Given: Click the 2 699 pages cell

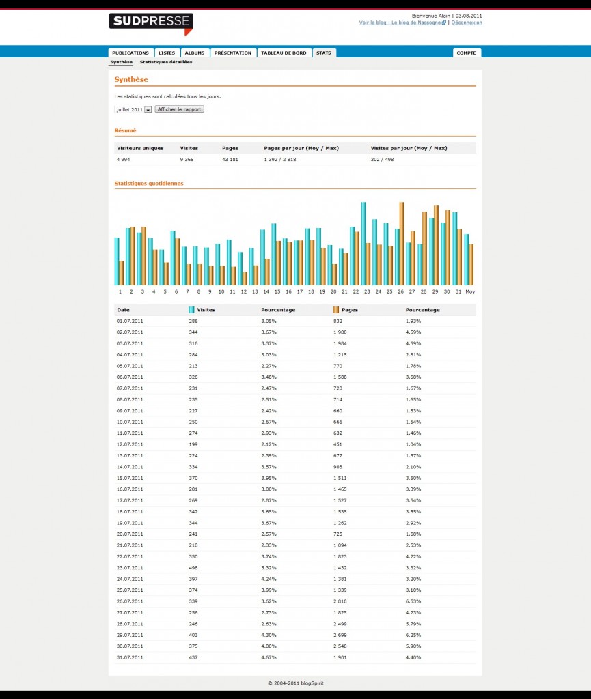Looking at the screenshot, I should pyautogui.click(x=340, y=636).
